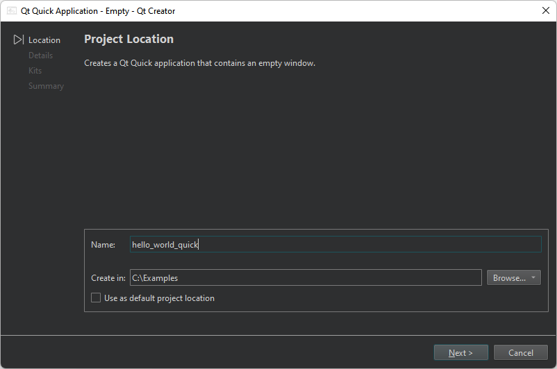
Task: Cancel the new project wizard
Action: 520,352
